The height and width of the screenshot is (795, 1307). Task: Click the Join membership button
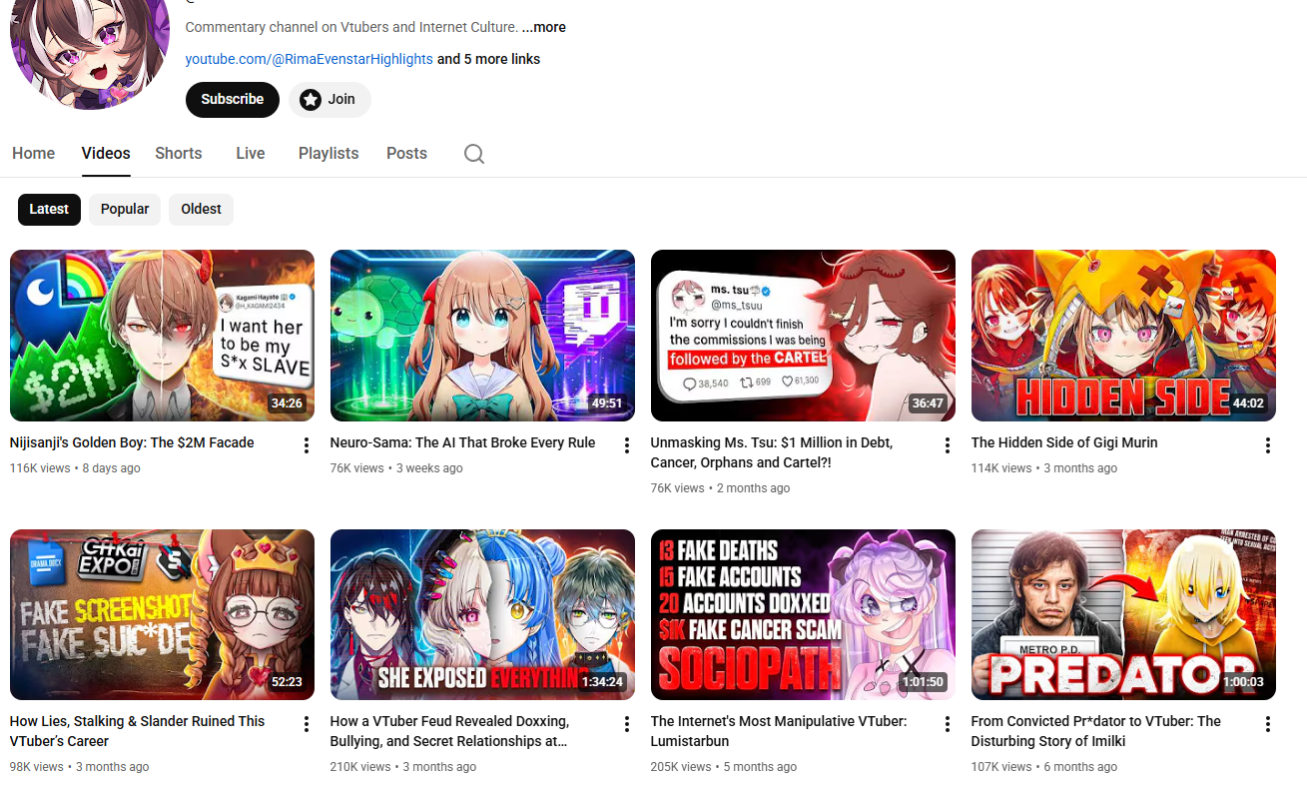pos(329,100)
